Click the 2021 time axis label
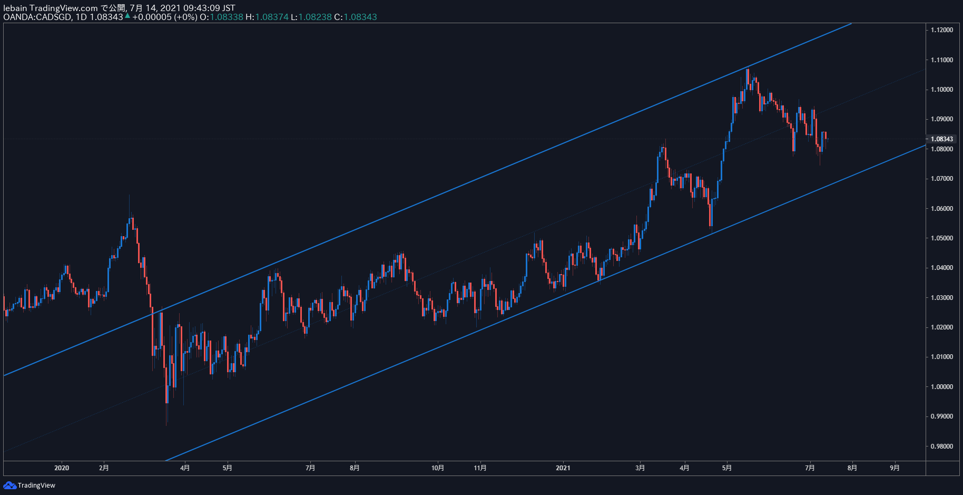The image size is (963, 495). (x=563, y=468)
